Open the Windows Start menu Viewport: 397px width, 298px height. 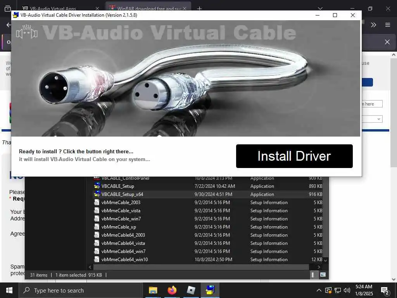point(9,290)
